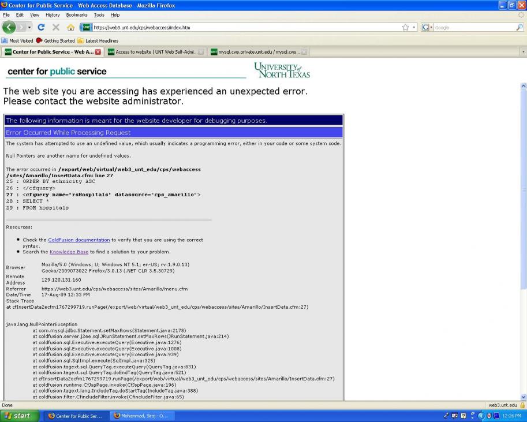Go back using the green Back arrow
Image resolution: width=527 pixels, height=422 pixels.
tap(9, 27)
